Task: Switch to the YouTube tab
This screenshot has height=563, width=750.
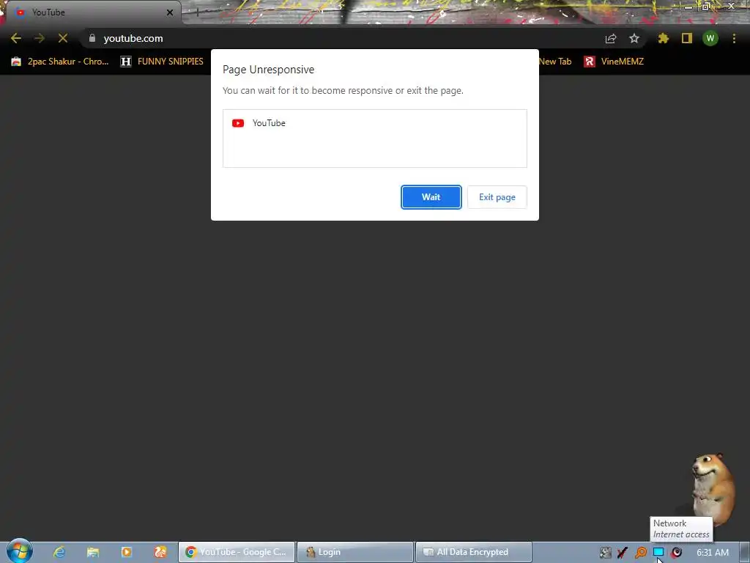Action: click(91, 12)
